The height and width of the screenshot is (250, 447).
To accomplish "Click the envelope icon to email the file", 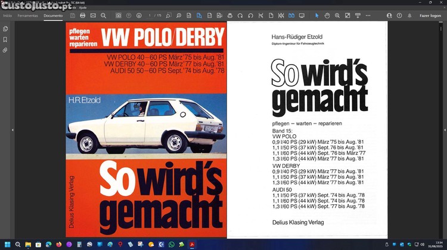I will tap(93, 15).
